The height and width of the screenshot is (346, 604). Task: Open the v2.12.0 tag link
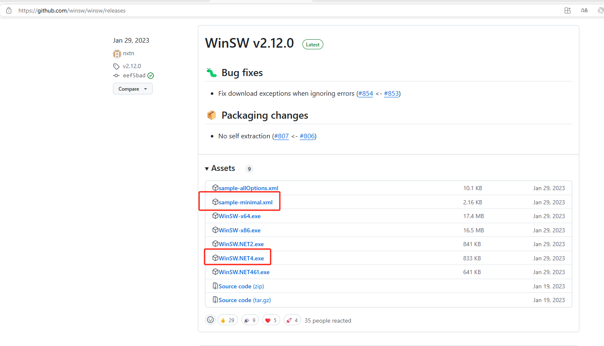132,66
